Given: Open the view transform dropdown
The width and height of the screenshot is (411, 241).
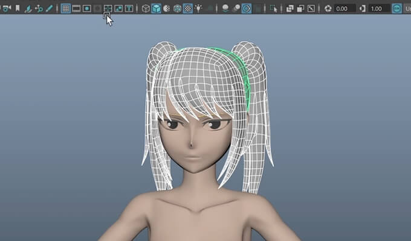Looking at the screenshot, I should [x=407, y=8].
